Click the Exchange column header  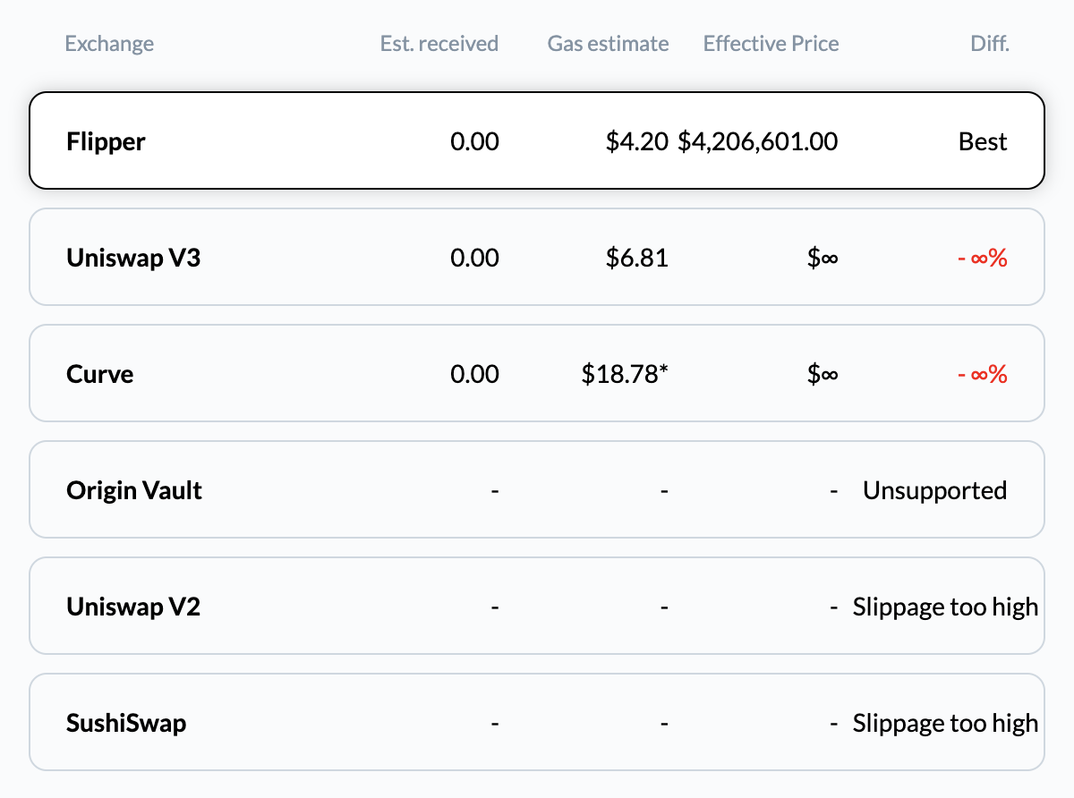[109, 43]
